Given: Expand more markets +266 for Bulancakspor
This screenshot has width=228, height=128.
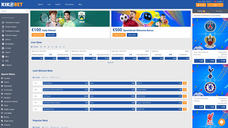Looking at the screenshot, I should coord(185,83).
